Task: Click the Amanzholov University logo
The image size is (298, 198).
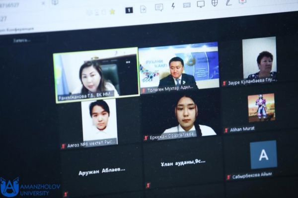Action: [x=30, y=187]
